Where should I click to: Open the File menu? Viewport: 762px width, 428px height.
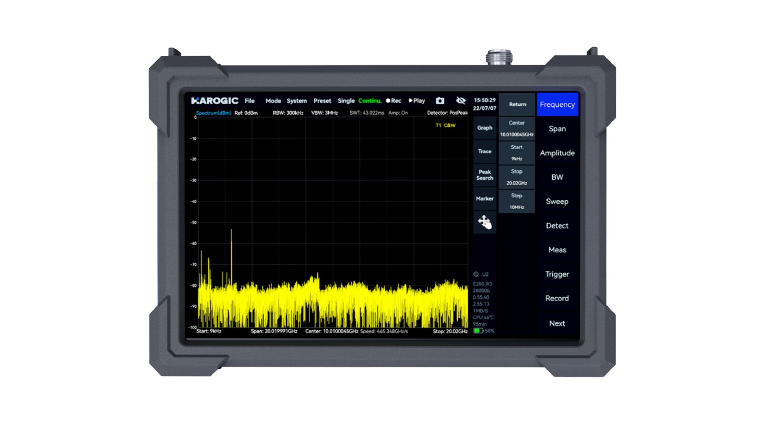click(249, 101)
